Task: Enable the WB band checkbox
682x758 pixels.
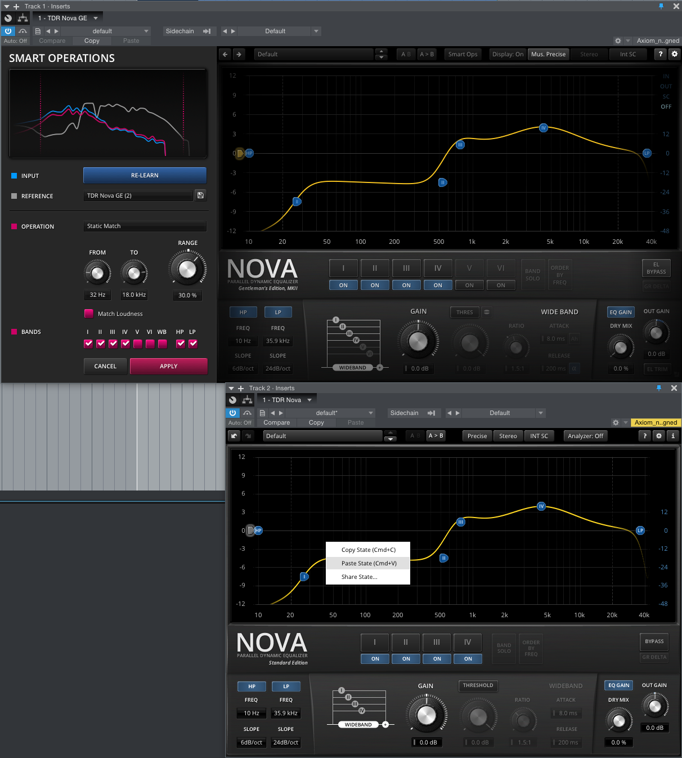Action: pos(163,344)
